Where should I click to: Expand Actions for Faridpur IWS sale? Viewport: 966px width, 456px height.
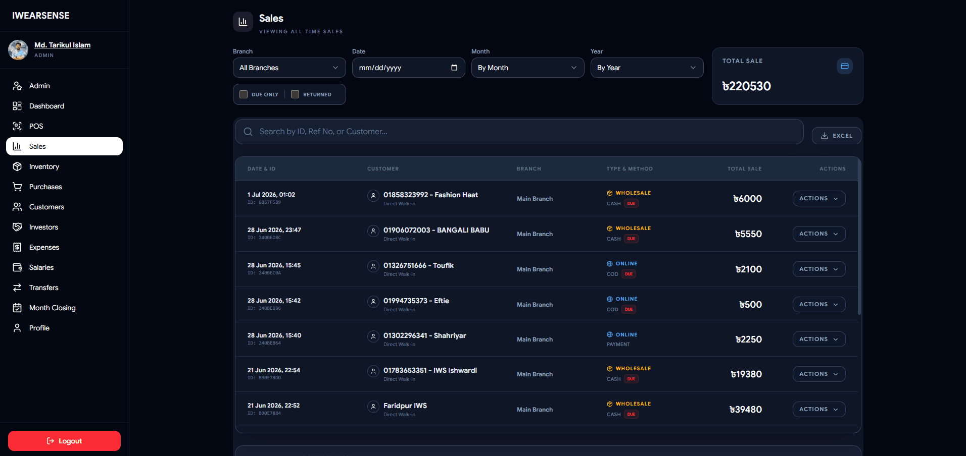pos(819,410)
